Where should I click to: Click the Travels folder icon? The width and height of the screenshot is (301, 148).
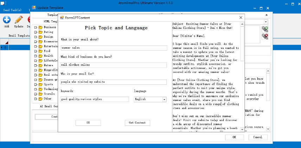point(40,94)
